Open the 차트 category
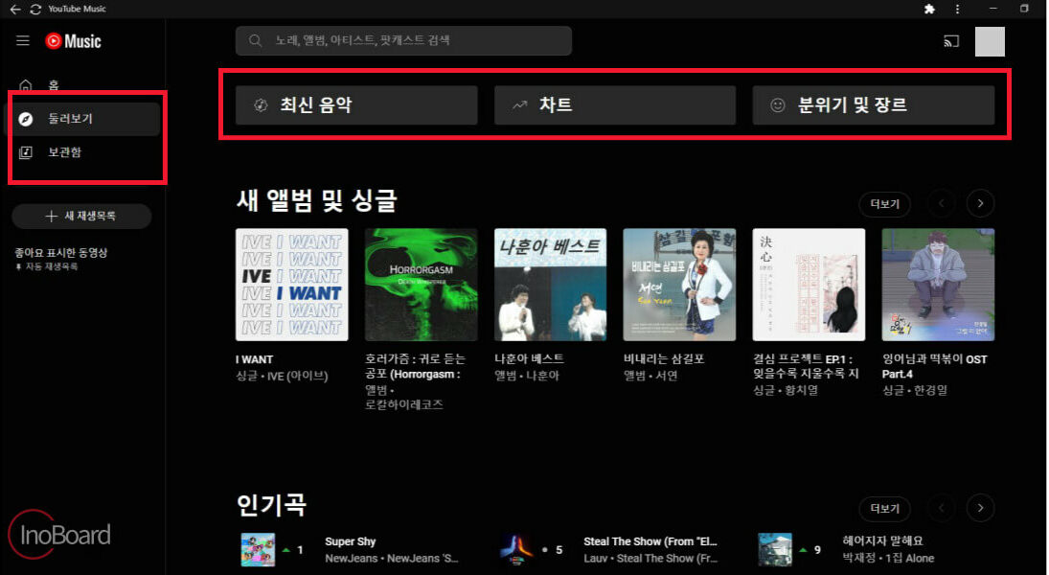 pyautogui.click(x=615, y=105)
